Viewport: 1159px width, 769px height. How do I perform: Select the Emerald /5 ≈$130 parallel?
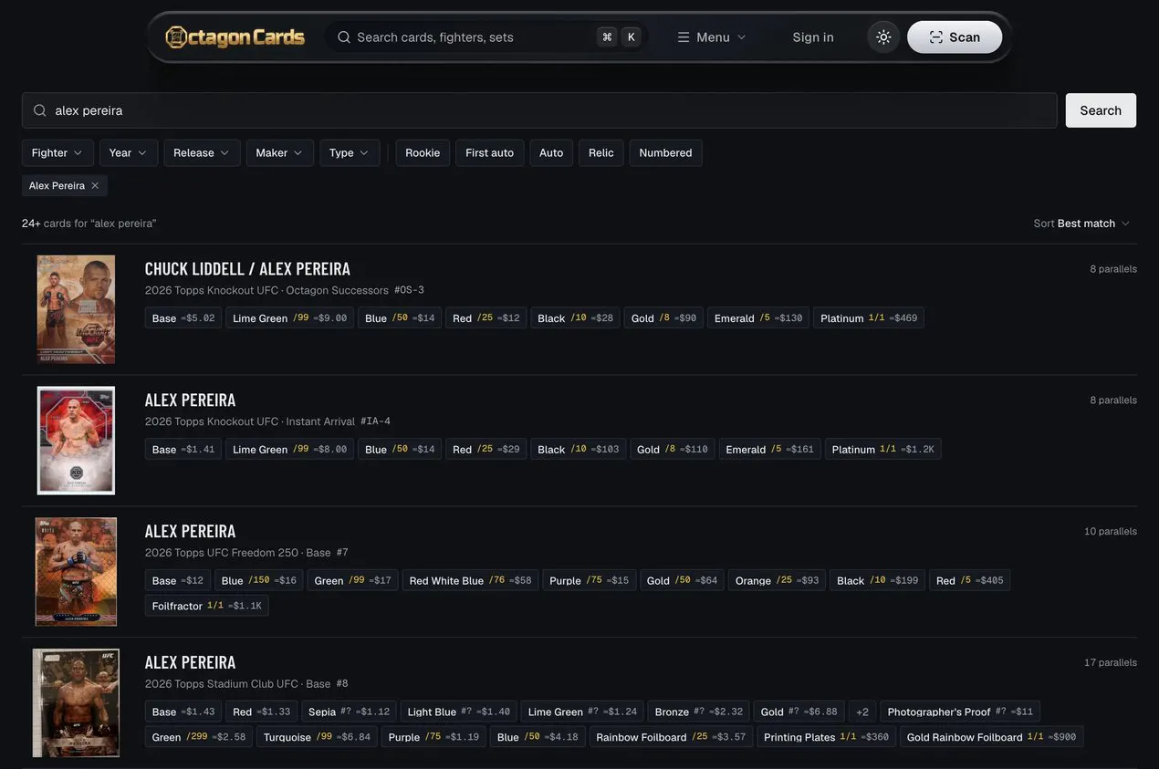pyautogui.click(x=758, y=318)
